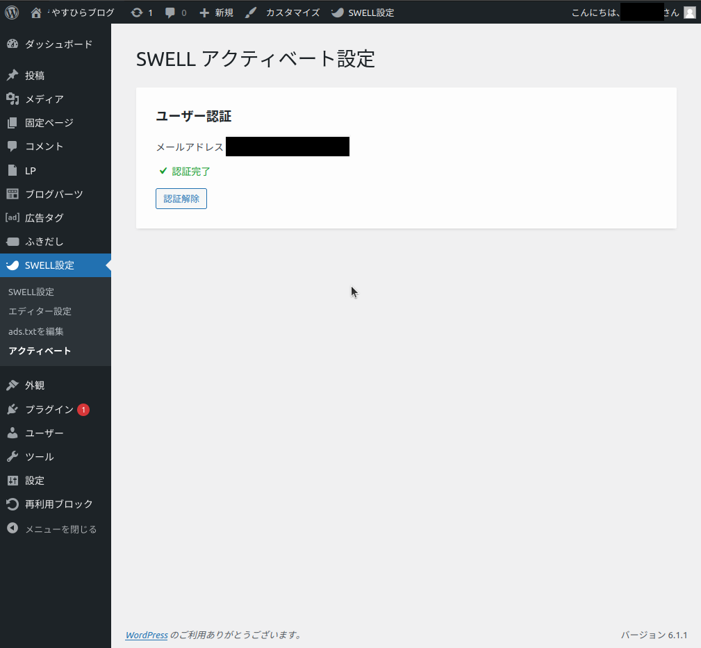
Task: Click the メディア media icon
Action: tap(13, 99)
